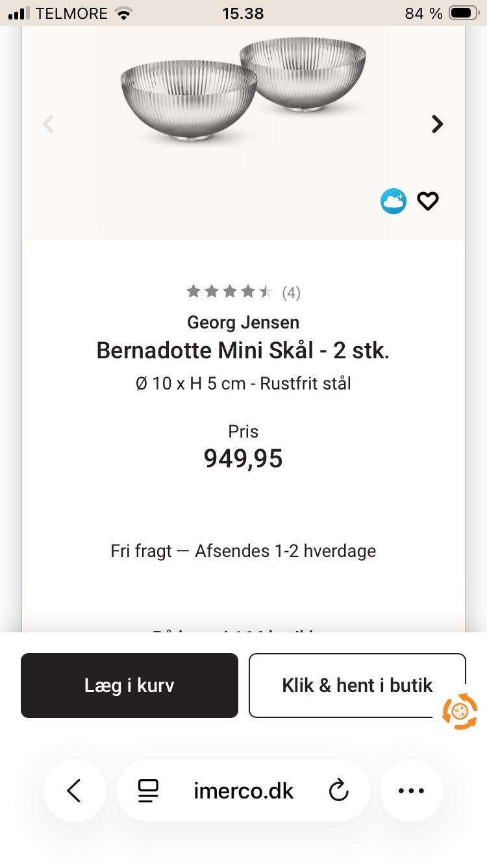Screen dimensions: 487x866
Task: Open the page options icon beside the URL
Action: click(149, 791)
